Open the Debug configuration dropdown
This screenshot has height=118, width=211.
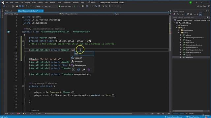39,6
